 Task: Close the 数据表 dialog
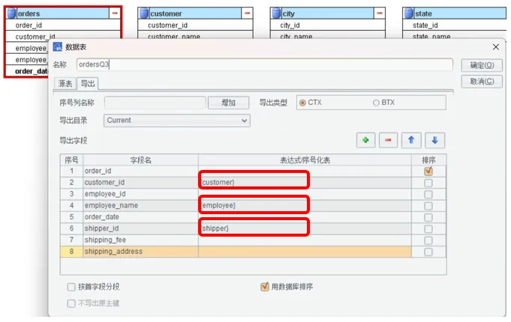pos(496,47)
